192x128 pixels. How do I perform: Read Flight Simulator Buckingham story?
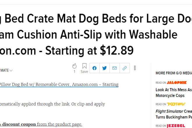174,114
